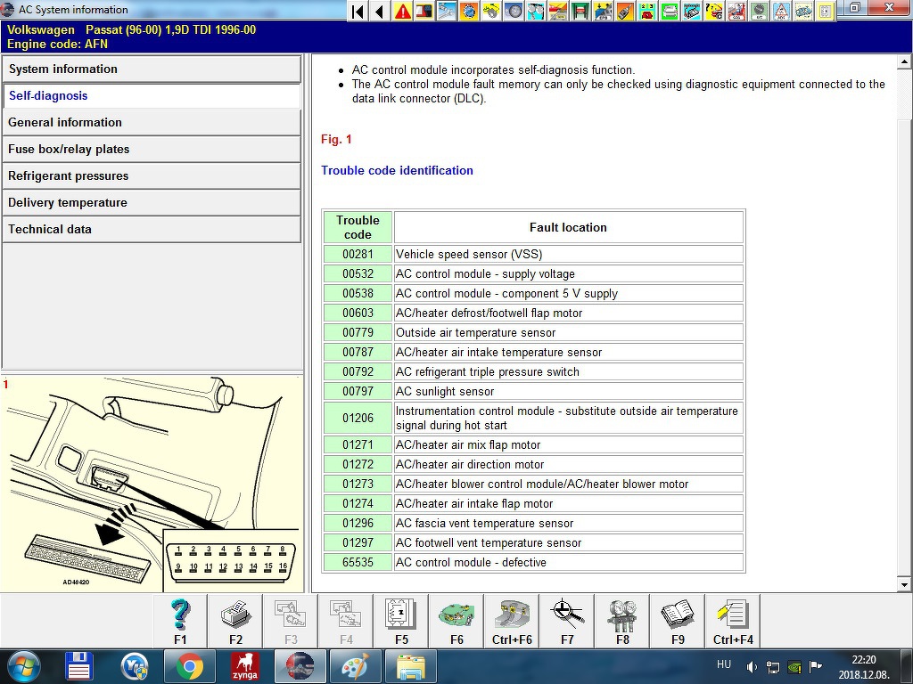Click the content scrollbar down arrow
This screenshot has width=913, height=684.
click(x=904, y=585)
